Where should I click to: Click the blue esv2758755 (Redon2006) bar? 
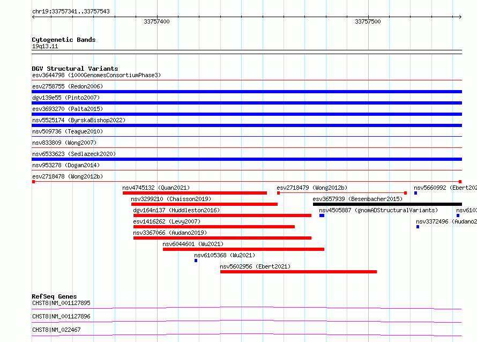247,92
